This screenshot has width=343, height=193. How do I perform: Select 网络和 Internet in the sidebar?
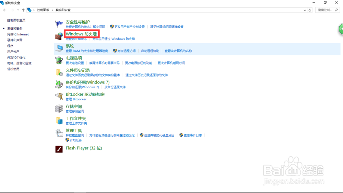(x=18, y=34)
